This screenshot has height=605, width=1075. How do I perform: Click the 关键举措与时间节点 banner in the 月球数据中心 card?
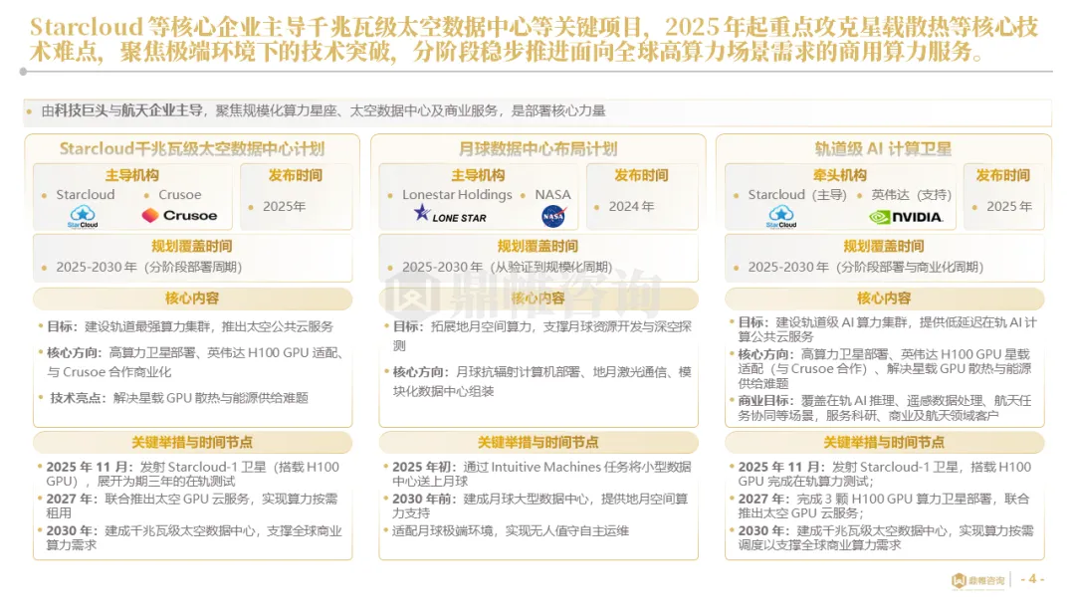(538, 443)
